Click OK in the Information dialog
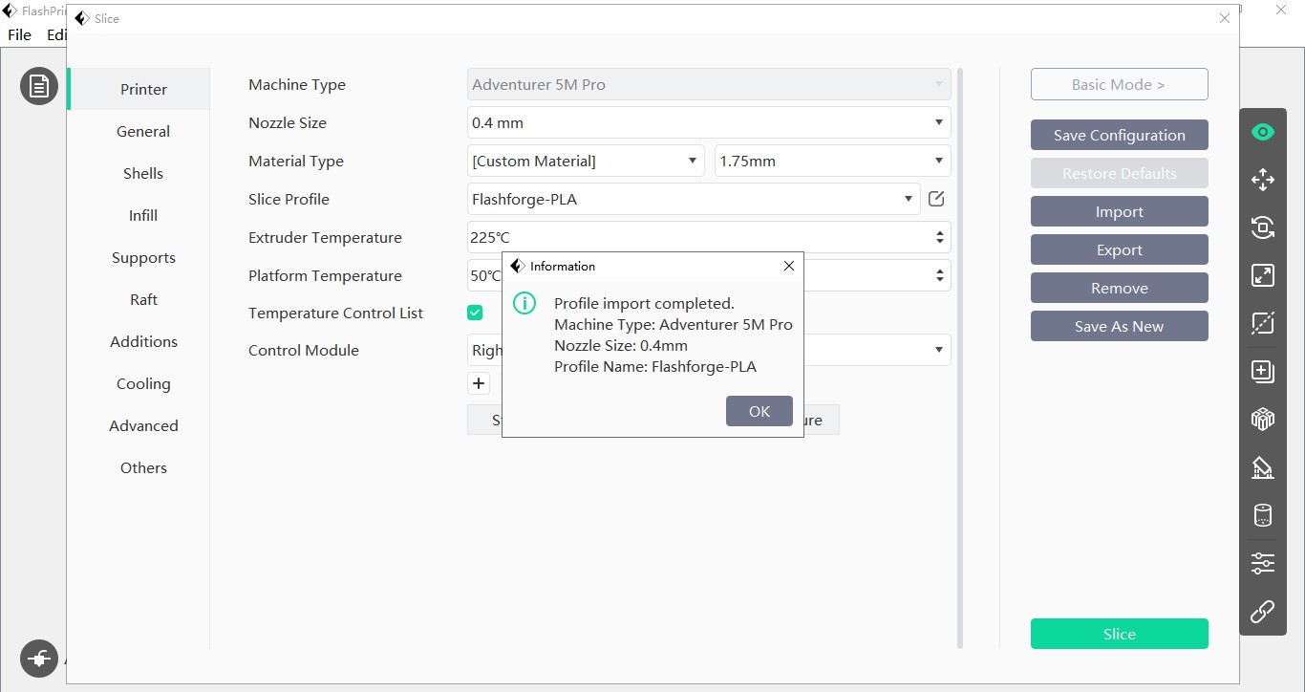 point(759,411)
